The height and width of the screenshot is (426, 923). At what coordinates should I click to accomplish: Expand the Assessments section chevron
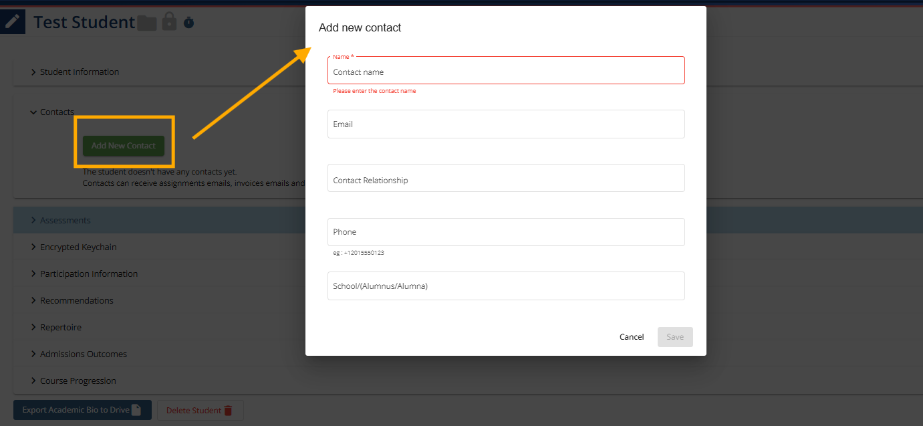33,221
